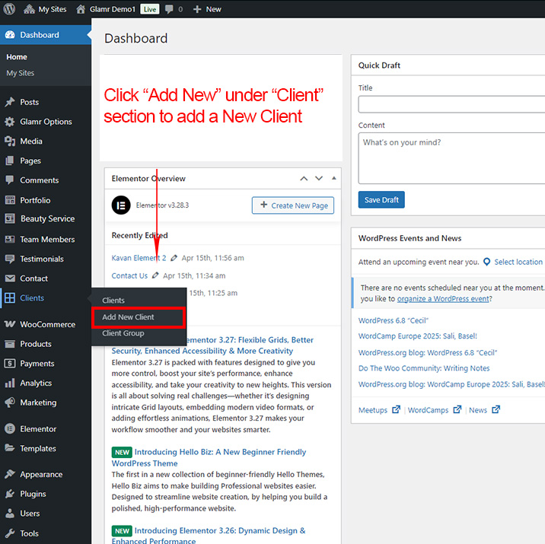Open Meetups external link

tap(379, 410)
